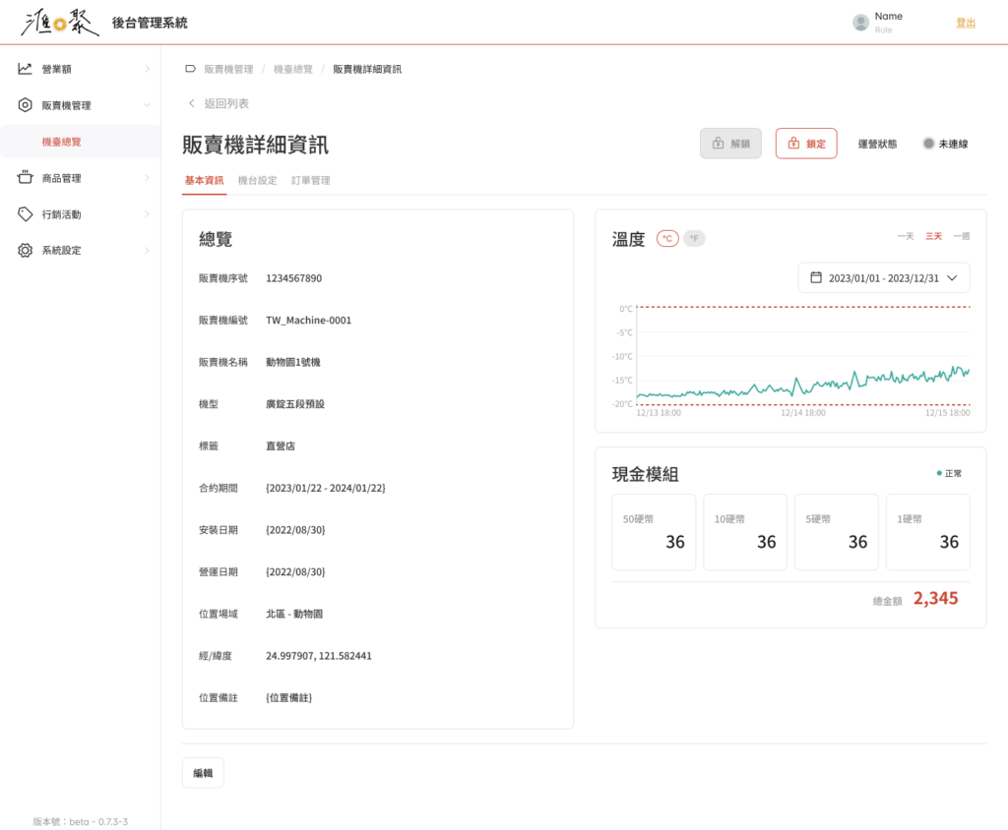Collapse the 販賣機管理 sidebar section

point(147,105)
